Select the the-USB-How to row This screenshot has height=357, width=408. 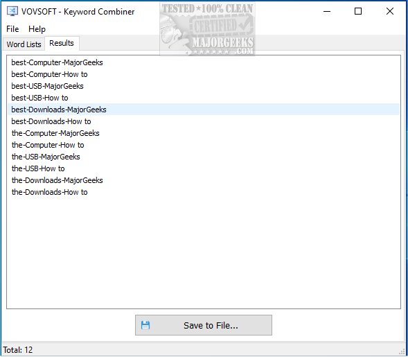coord(204,168)
